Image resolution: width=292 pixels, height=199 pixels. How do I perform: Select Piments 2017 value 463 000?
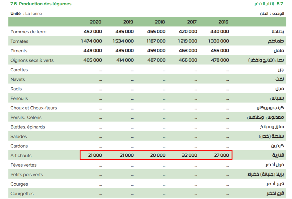188,51
